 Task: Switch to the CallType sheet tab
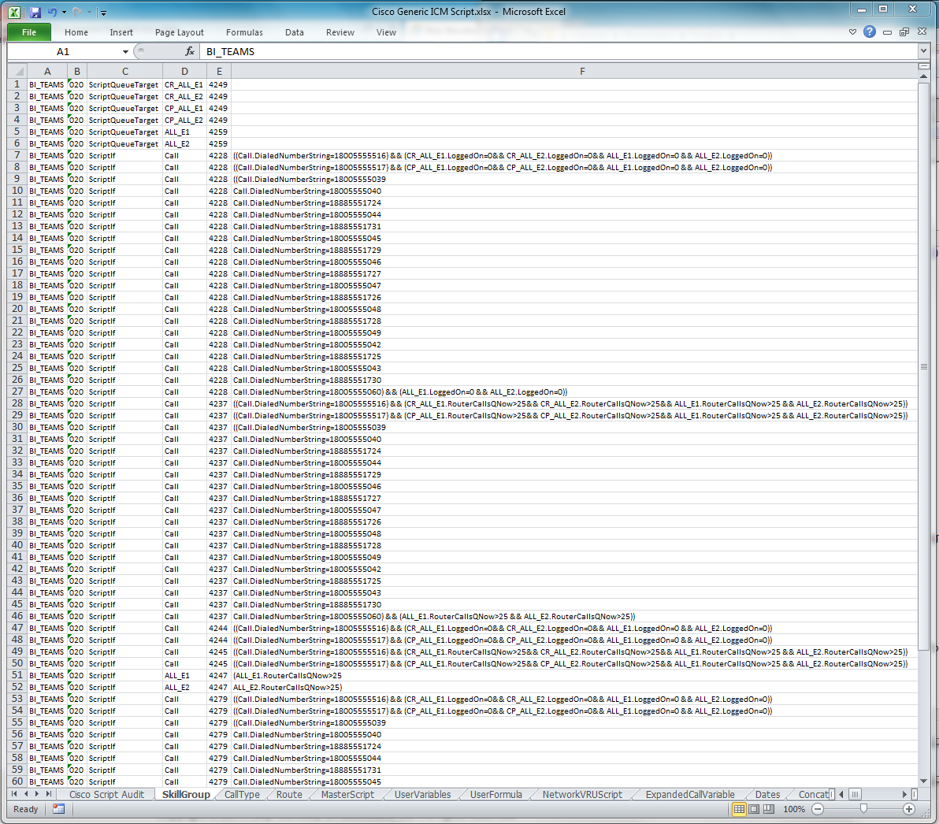(242, 795)
